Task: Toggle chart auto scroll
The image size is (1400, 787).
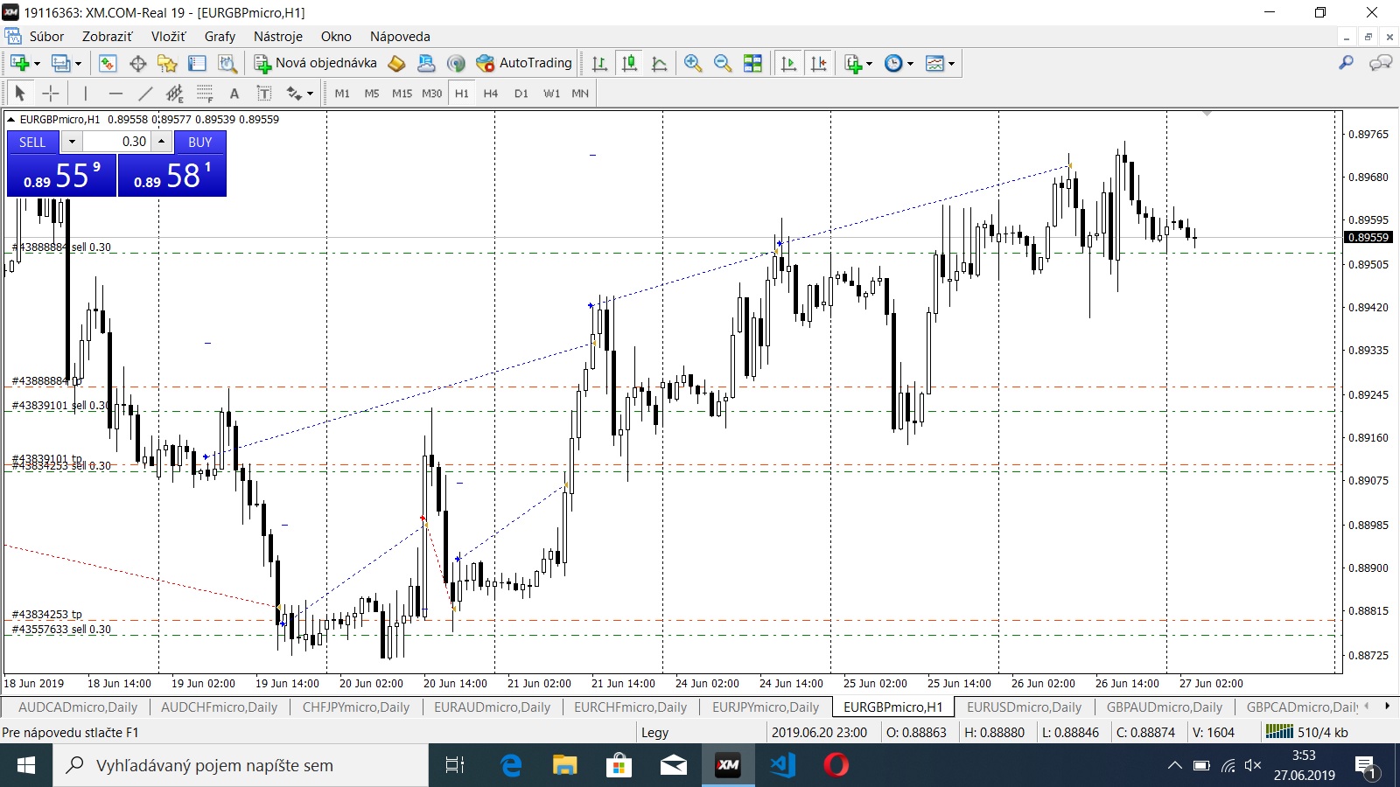Action: click(x=788, y=63)
